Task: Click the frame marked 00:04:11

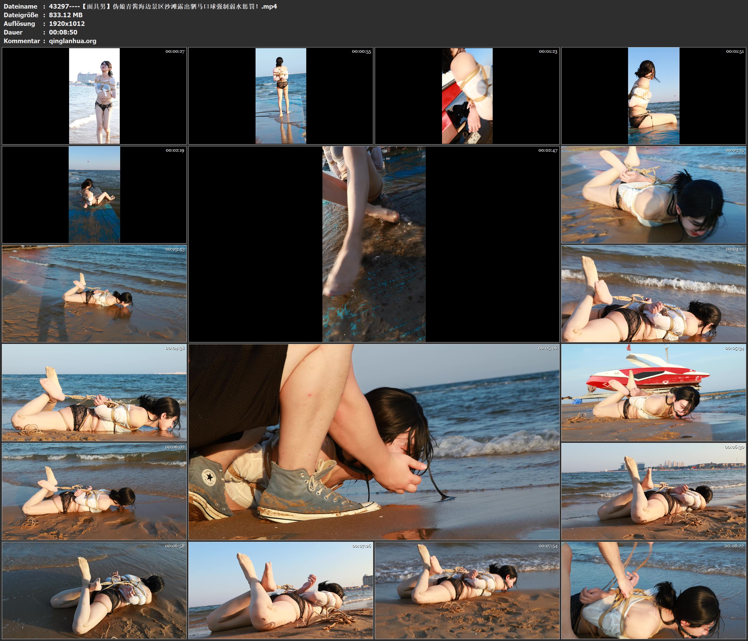Action: click(653, 293)
